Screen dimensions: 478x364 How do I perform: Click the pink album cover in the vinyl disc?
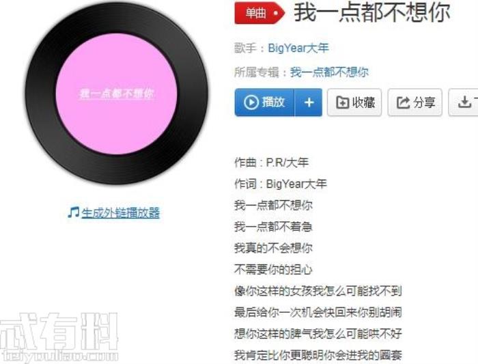point(117,94)
